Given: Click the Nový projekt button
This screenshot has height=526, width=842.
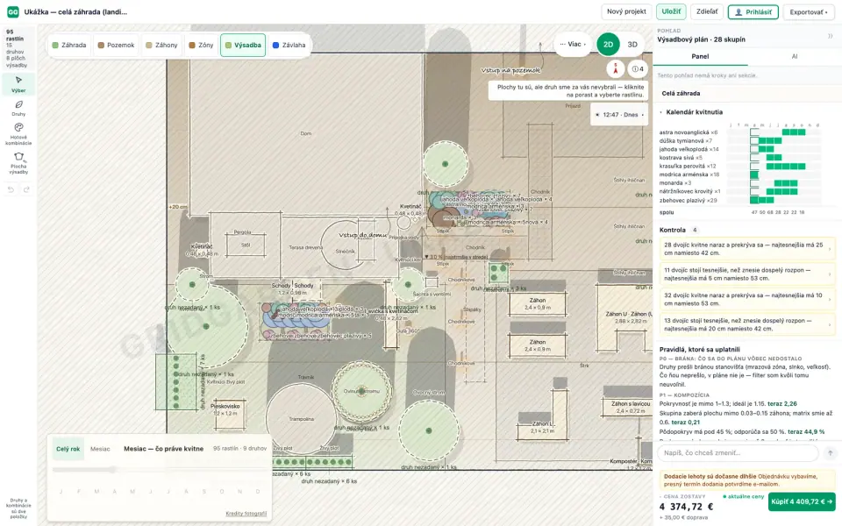Looking at the screenshot, I should pos(626,11).
